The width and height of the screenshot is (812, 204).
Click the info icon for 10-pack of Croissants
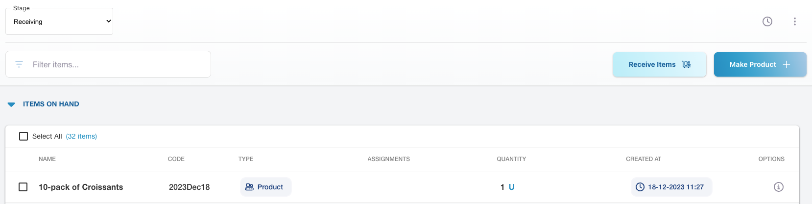tap(778, 187)
